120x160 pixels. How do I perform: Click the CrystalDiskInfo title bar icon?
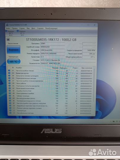pyautogui.click(x=7, y=25)
